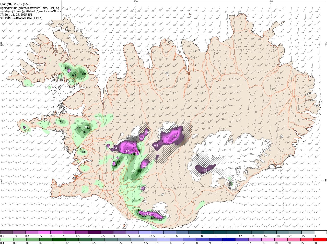Select the deep blue rain-scale swatch between 10 and 12

(x=228, y=240)
